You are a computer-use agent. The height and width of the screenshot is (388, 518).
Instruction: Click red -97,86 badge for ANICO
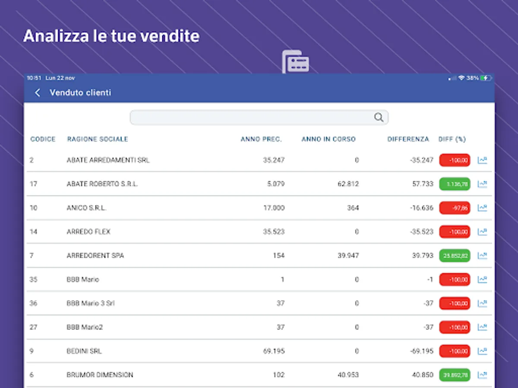pyautogui.click(x=455, y=208)
